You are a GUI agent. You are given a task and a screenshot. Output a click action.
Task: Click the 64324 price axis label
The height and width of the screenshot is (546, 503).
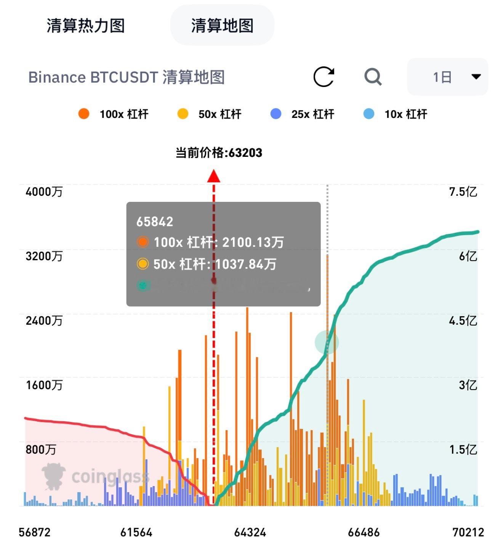point(250,532)
